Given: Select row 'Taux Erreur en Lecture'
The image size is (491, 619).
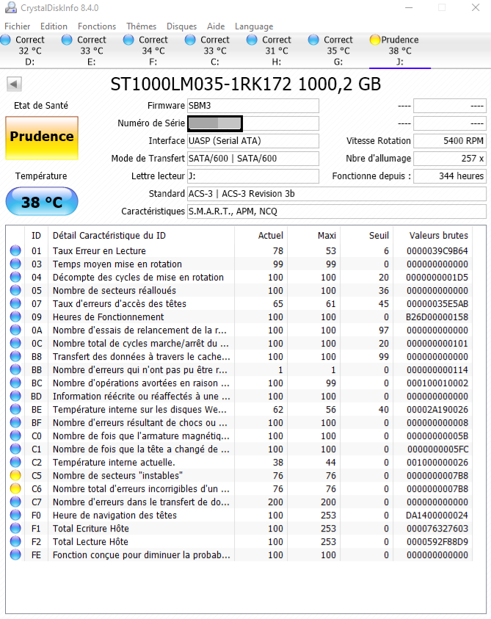Looking at the screenshot, I should [239, 250].
